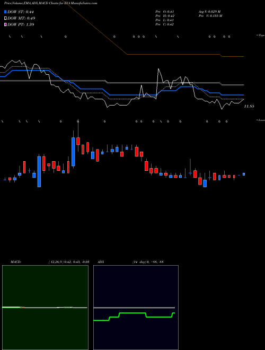Click the 'Pre H: 0.42' high value

point(165,16)
